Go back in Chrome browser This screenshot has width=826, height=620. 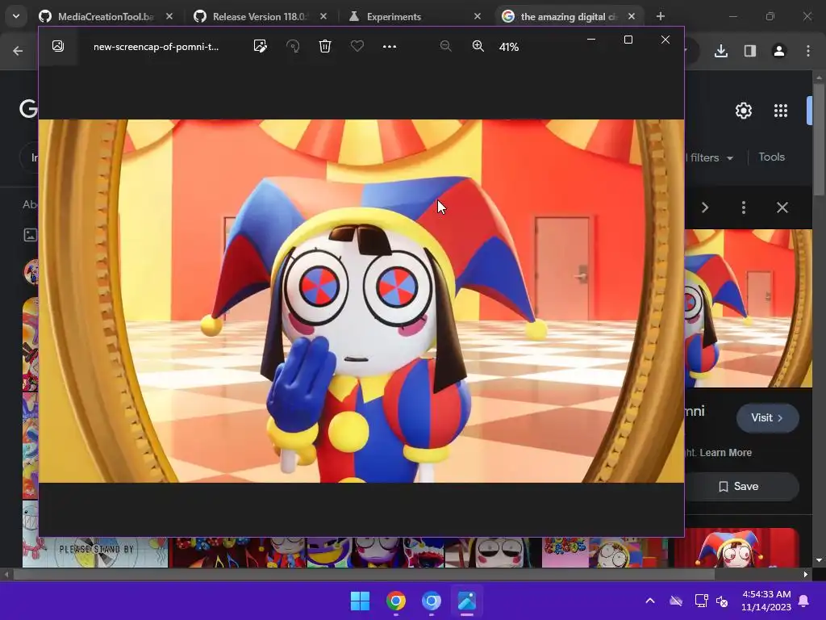pos(18,51)
